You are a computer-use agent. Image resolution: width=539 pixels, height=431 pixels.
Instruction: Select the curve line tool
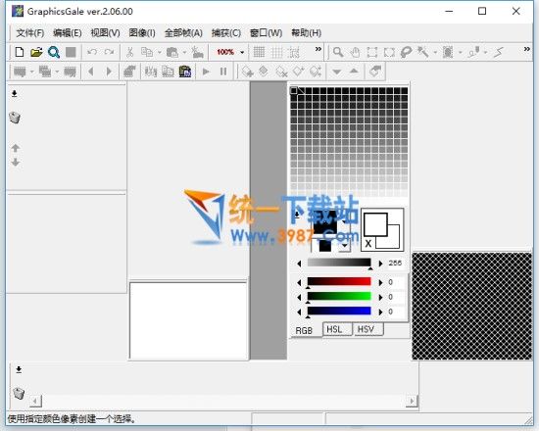point(499,52)
